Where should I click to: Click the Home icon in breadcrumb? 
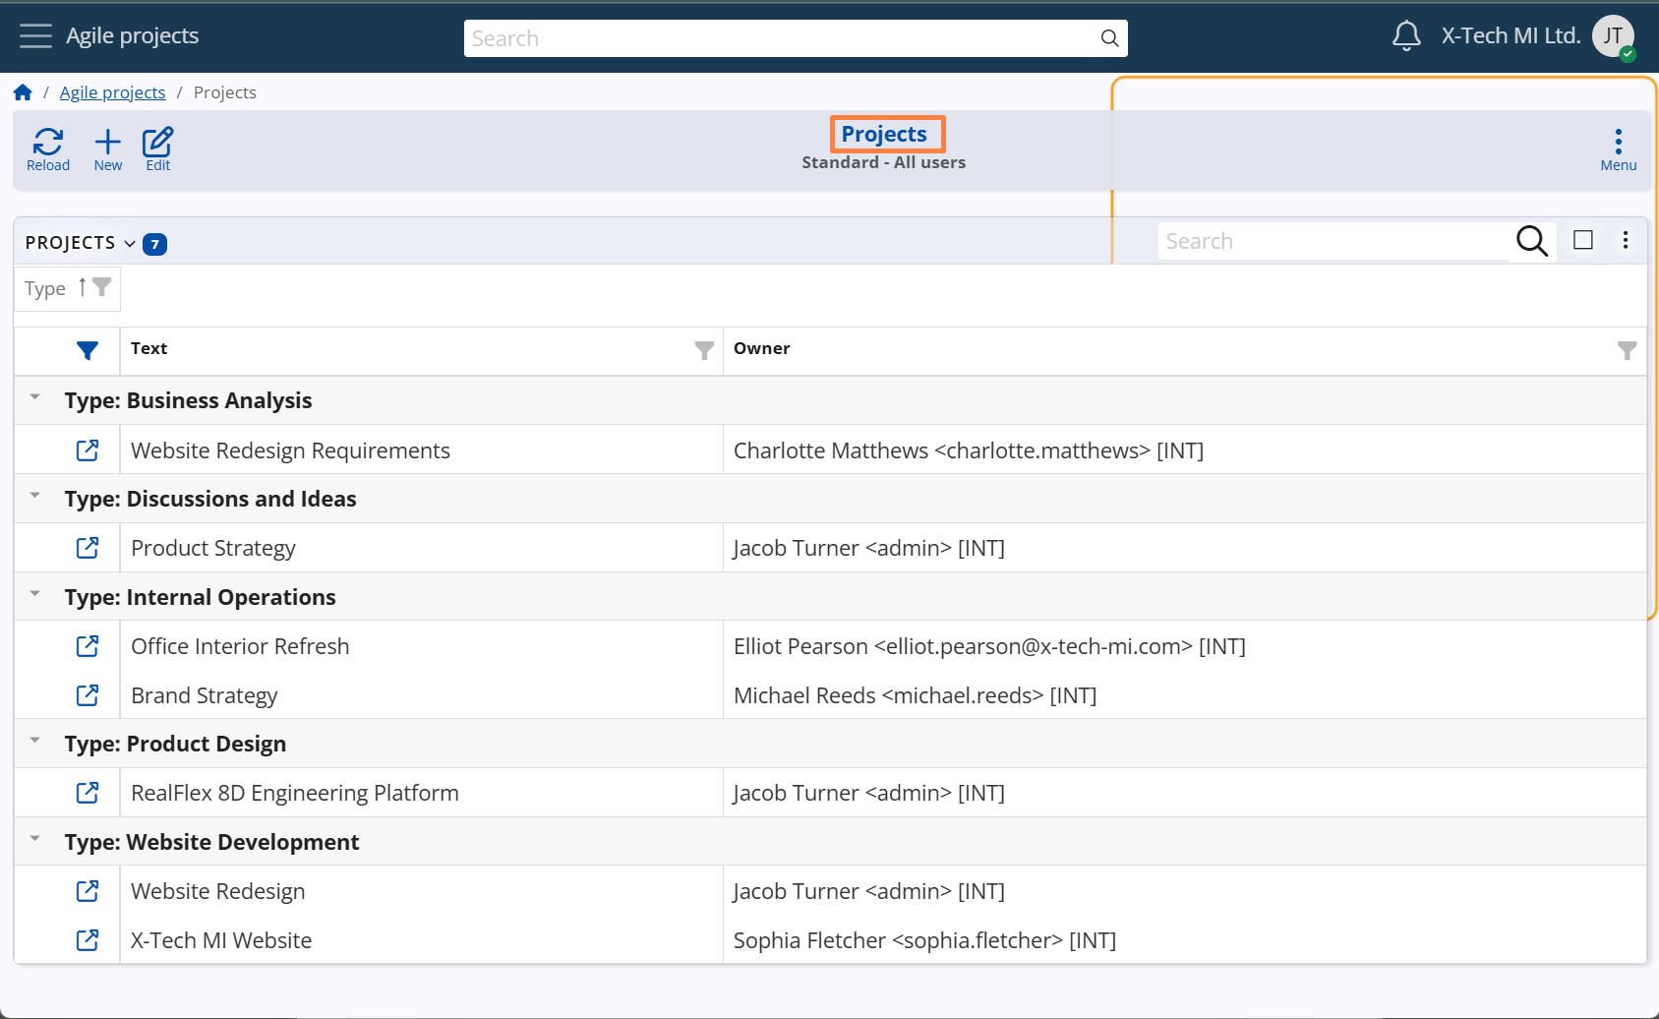pos(23,92)
